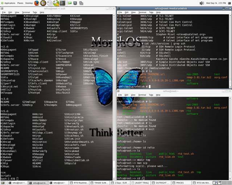This screenshot has height=185, width=232.
Task: Click the Kazuhito Gassho comment line
Action: click(192, 59)
